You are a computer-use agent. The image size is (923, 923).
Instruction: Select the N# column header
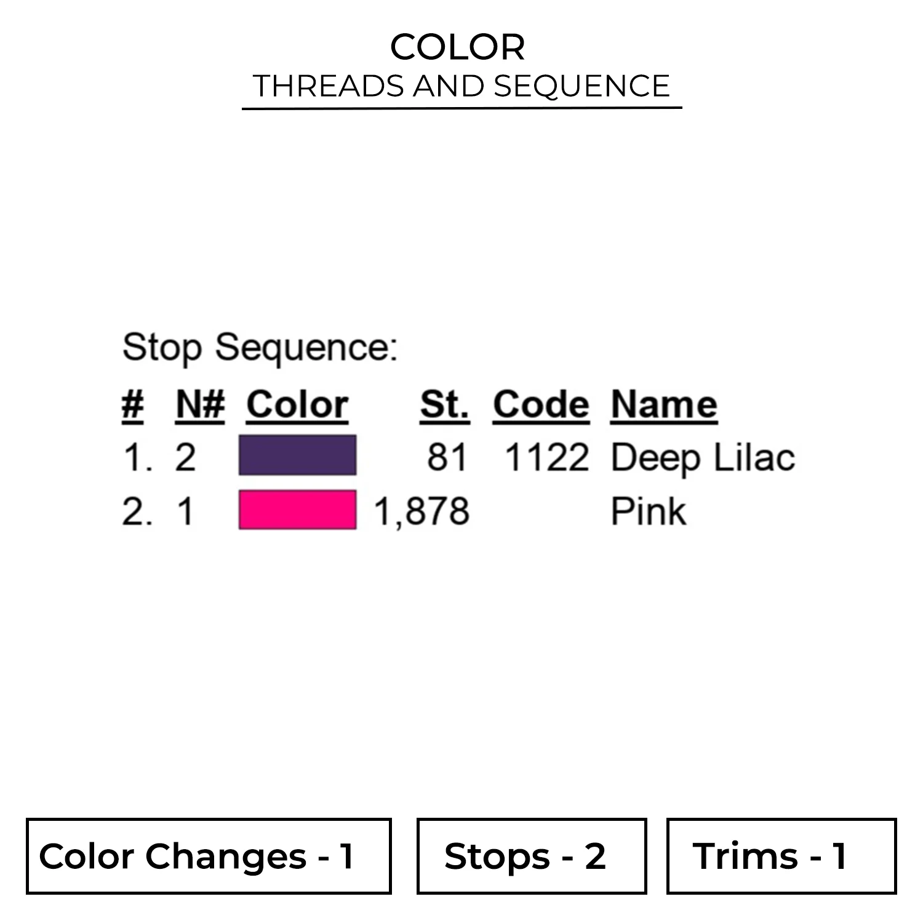(200, 405)
